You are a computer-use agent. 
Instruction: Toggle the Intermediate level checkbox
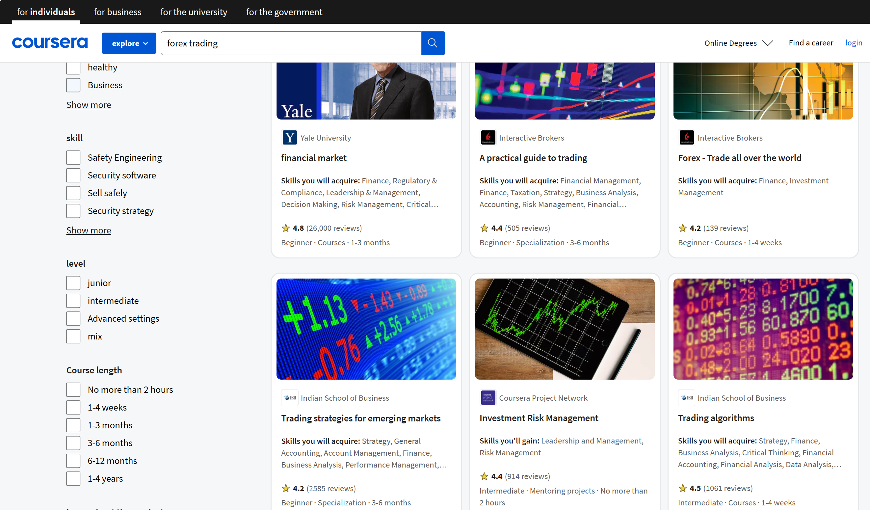[73, 300]
